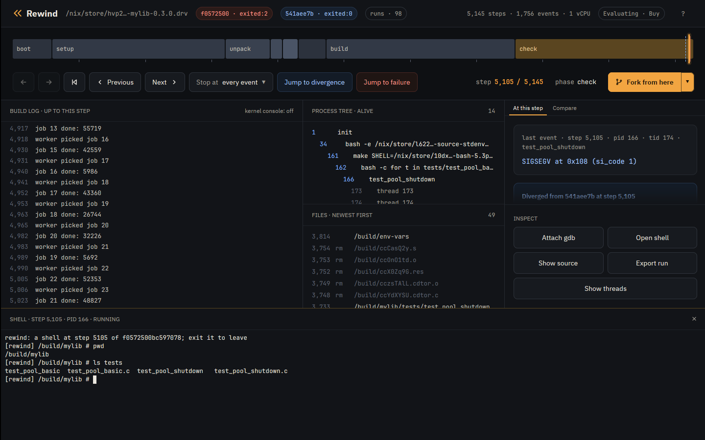Switch to the Compare tab
Viewport: 705px width, 440px height.
(x=564, y=108)
